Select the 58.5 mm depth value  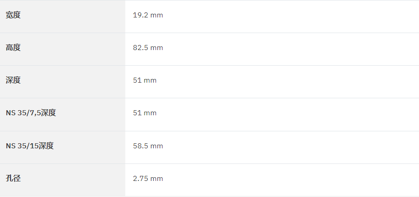click(x=148, y=146)
